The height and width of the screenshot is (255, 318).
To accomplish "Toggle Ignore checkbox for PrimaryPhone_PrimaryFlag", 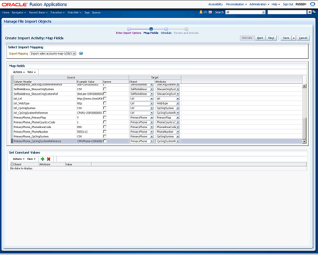I will click(x=105, y=118).
